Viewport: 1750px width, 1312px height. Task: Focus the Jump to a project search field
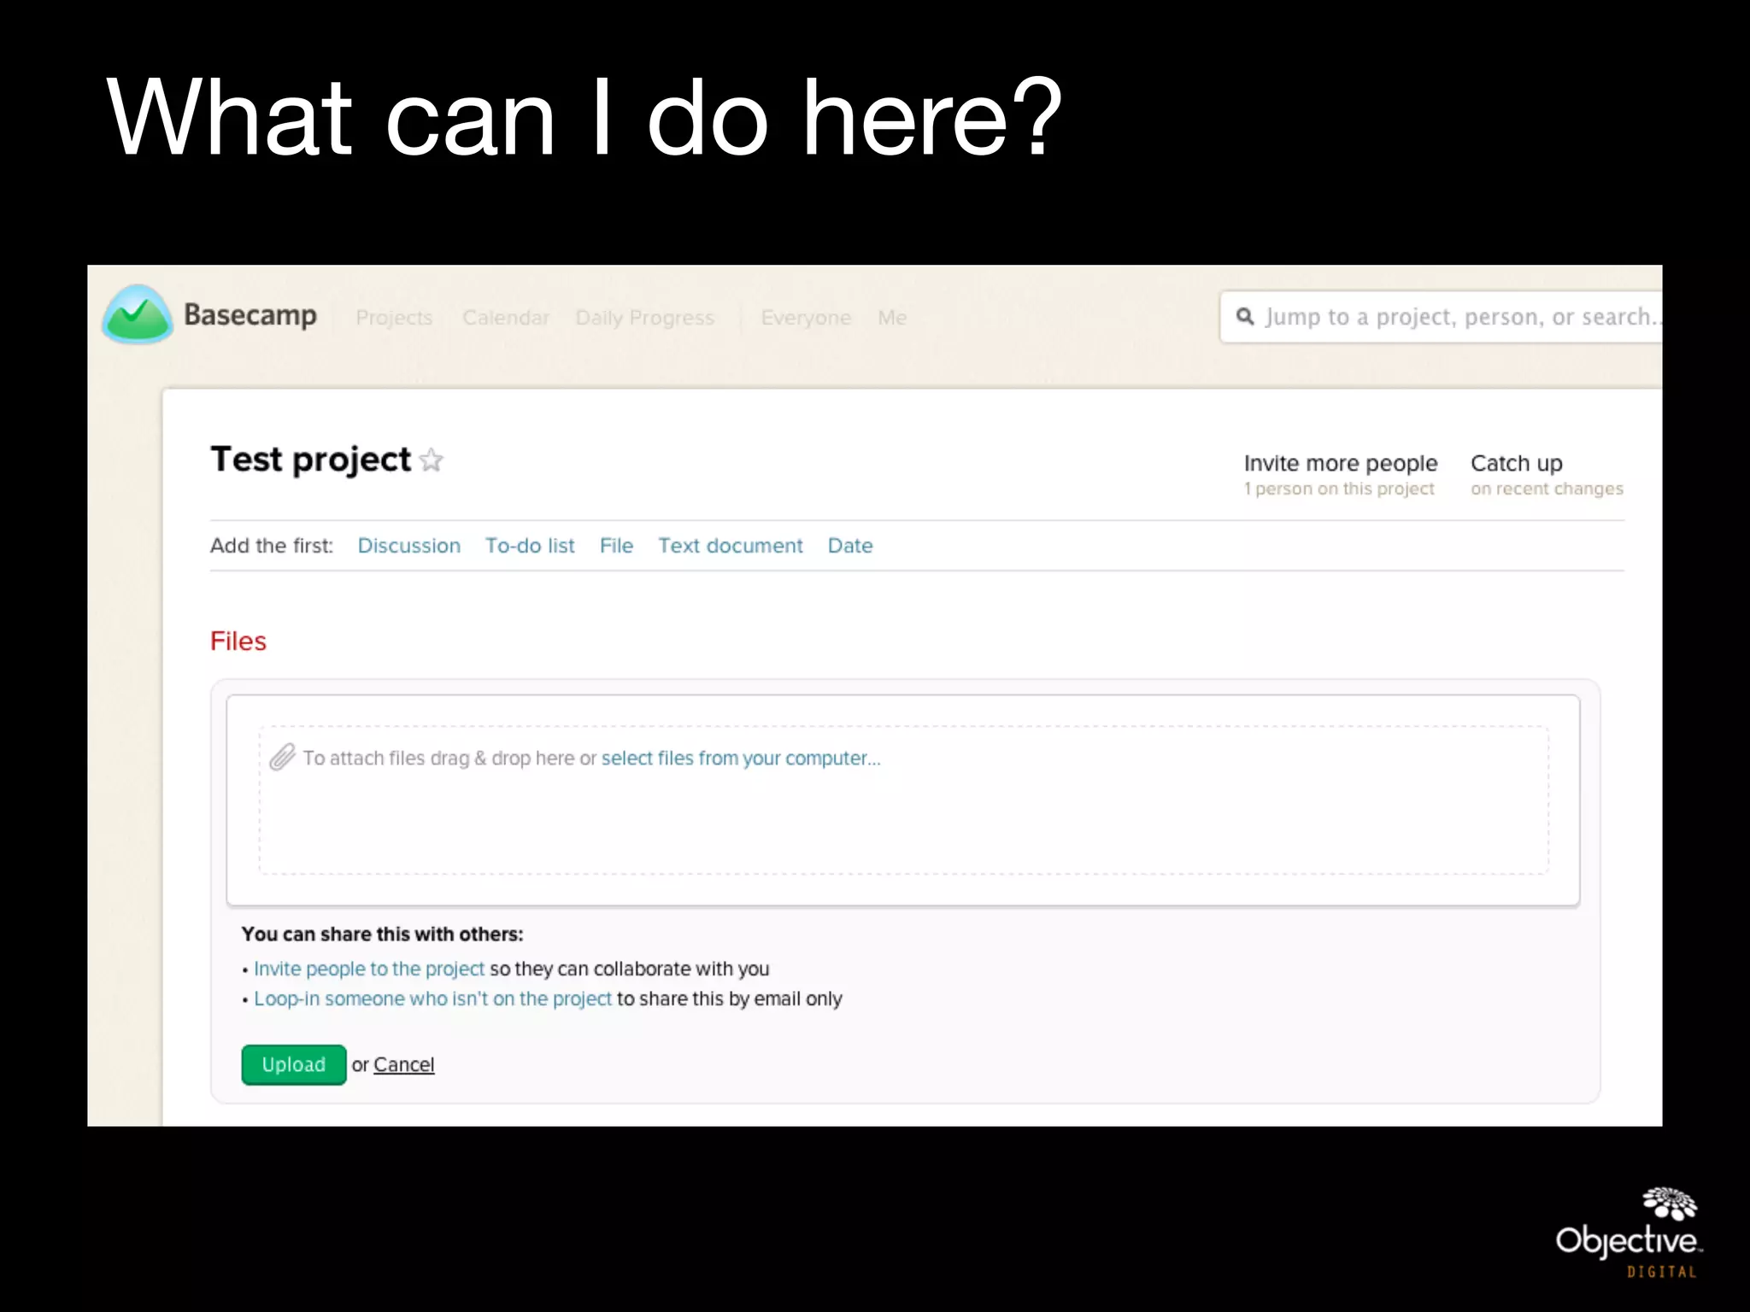pos(1441,317)
